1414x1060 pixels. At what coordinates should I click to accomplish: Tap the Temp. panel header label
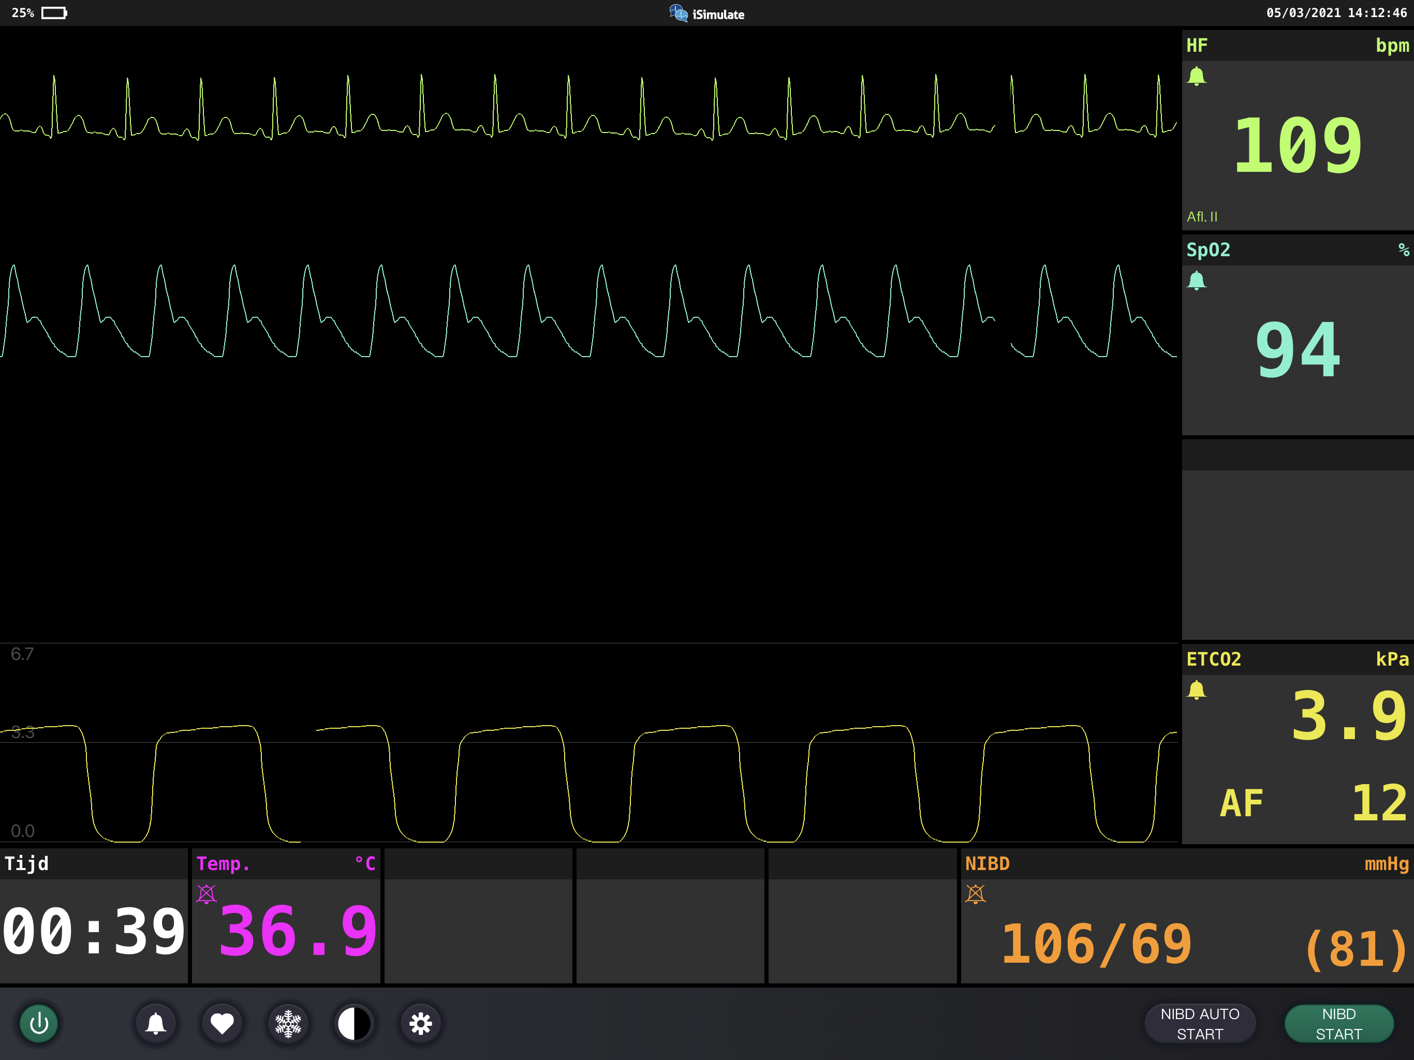(223, 864)
